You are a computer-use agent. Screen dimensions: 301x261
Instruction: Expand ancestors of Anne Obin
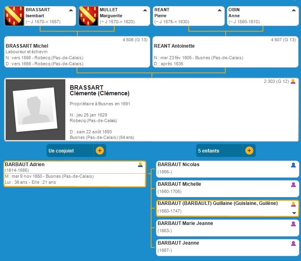pyautogui.click(x=293, y=10)
